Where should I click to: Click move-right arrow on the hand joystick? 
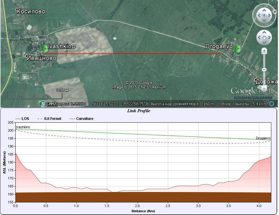269,37
